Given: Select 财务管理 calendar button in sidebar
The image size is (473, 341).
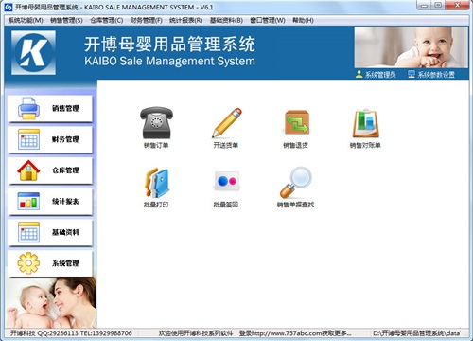Looking at the screenshot, I should tap(50, 139).
